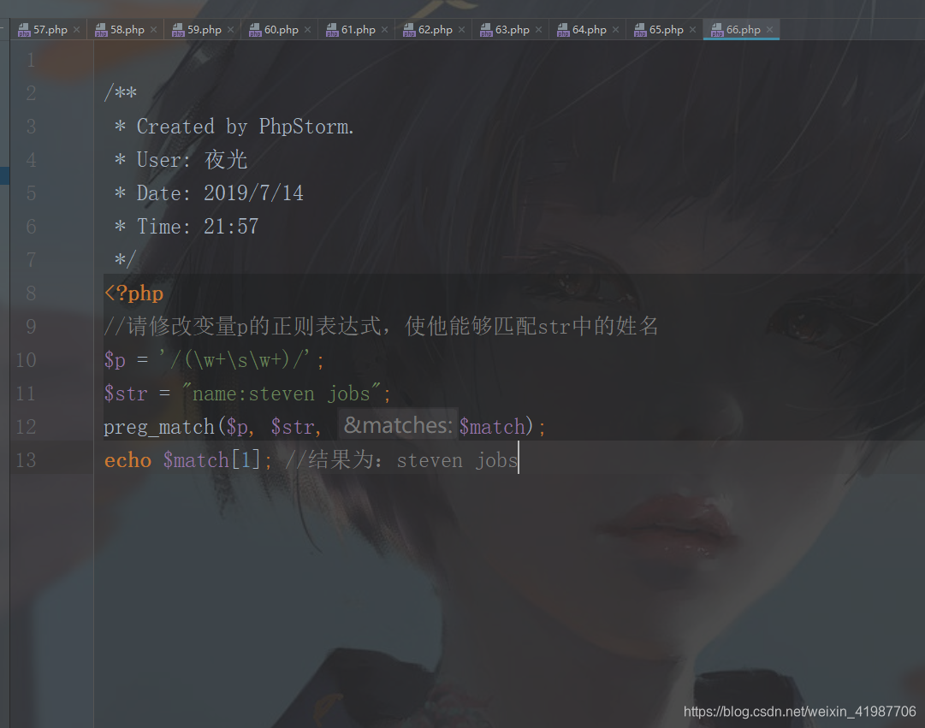The image size is (925, 728).
Task: Switch to the 60.php tab
Action: pos(281,29)
